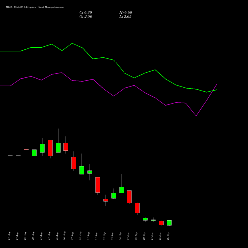Click the '01 Sep' date label
Viewport: 248px width, 248px height.
click(x=97, y=236)
